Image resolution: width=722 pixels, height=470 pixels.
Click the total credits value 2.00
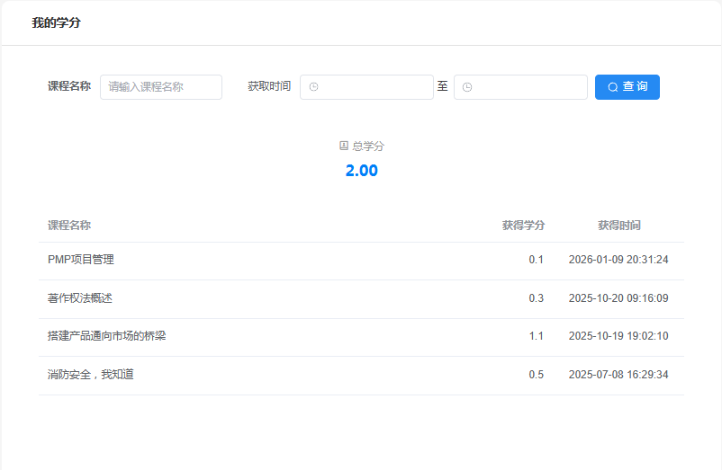(361, 171)
